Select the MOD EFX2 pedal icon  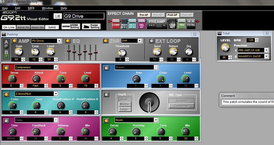pyautogui.click(x=133, y=24)
